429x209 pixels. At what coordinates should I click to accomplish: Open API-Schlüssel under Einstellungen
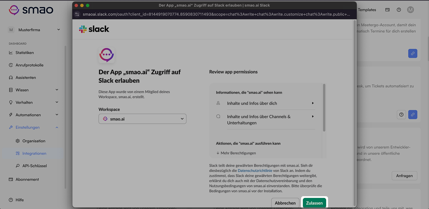[35, 166]
